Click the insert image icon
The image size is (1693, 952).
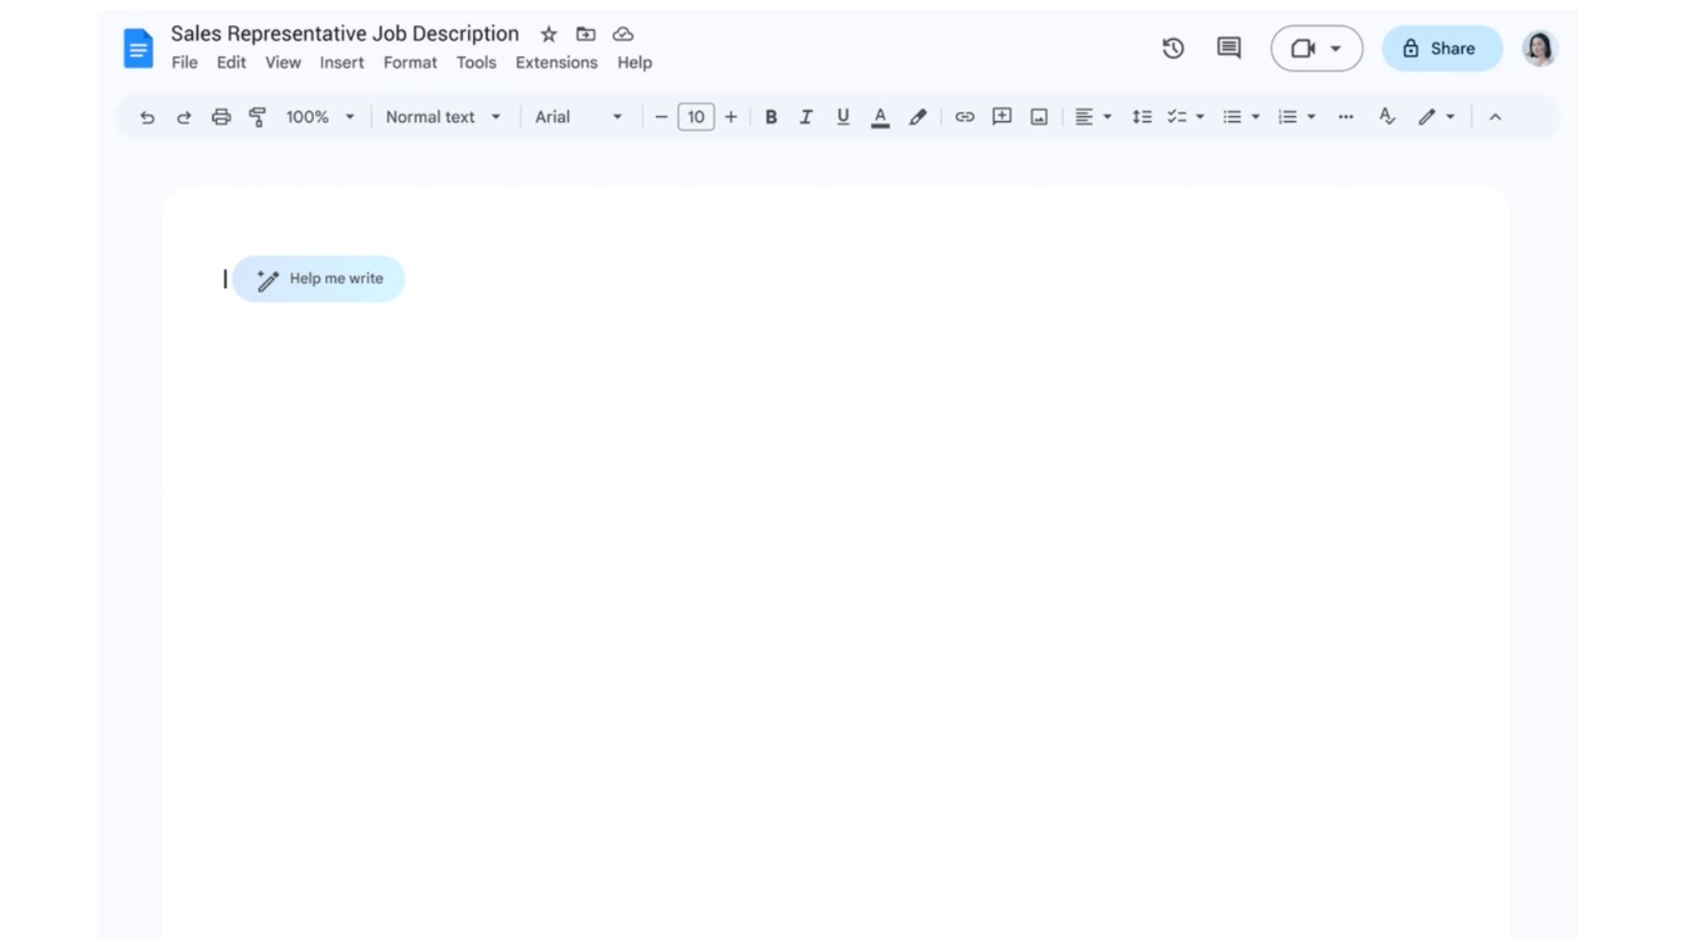tap(1039, 115)
